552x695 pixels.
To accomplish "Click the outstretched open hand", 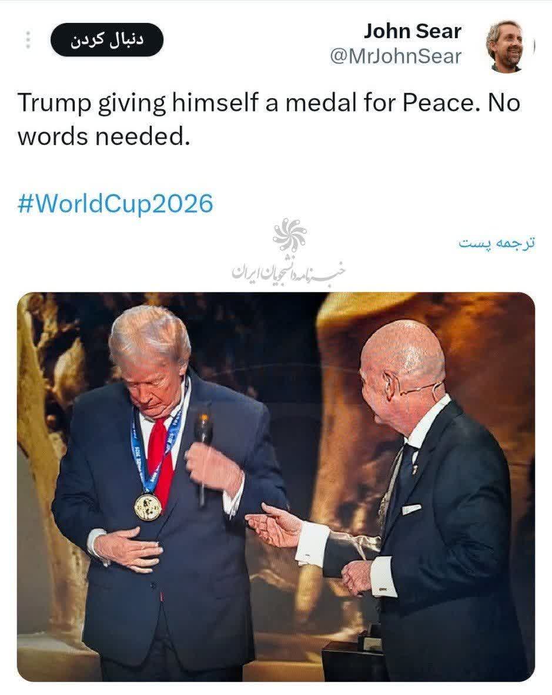I will coord(274,525).
